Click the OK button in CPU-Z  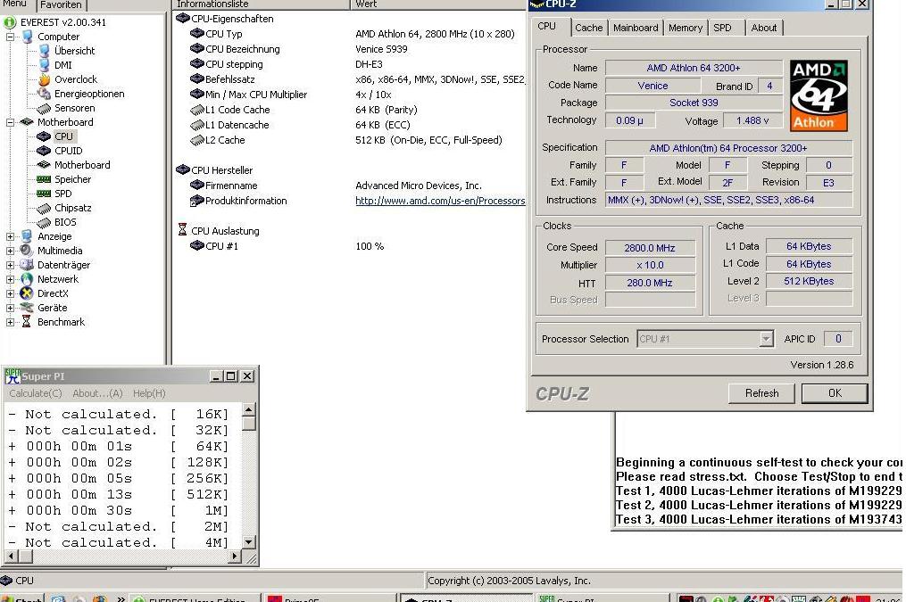pyautogui.click(x=835, y=393)
